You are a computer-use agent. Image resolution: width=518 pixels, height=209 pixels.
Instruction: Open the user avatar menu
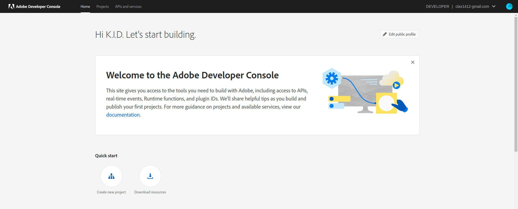(x=509, y=6)
